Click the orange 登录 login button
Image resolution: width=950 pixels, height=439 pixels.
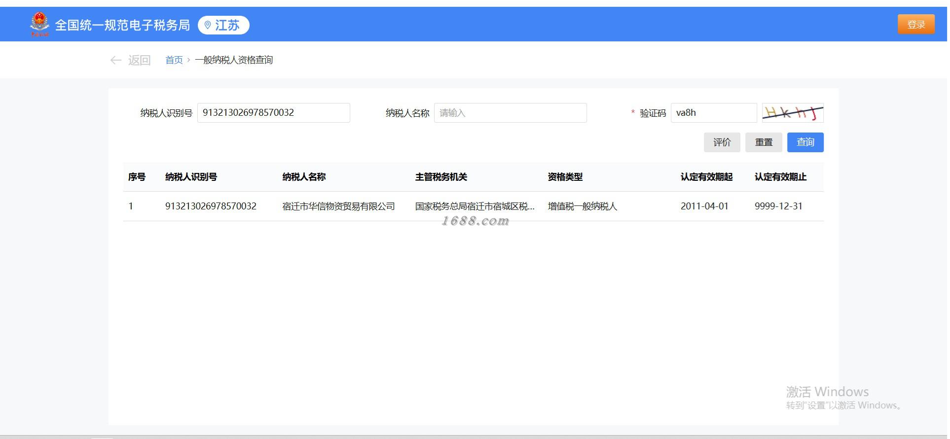(x=916, y=24)
